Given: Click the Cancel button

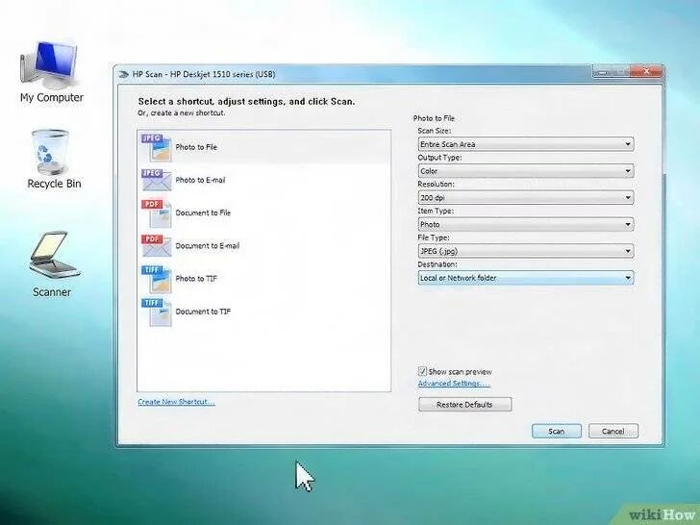Looking at the screenshot, I should tap(612, 431).
